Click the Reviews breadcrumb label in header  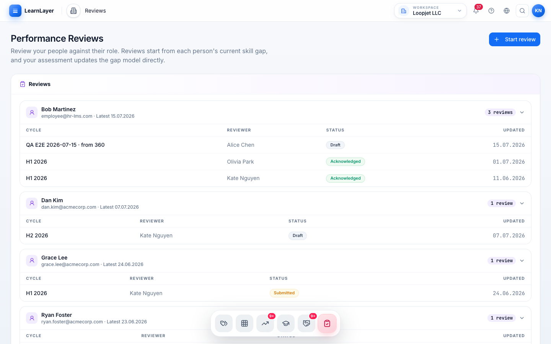click(x=95, y=11)
